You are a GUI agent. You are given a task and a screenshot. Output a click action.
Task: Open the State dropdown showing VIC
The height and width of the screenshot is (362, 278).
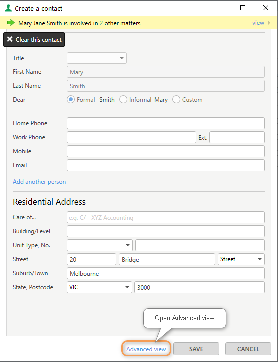click(x=99, y=287)
